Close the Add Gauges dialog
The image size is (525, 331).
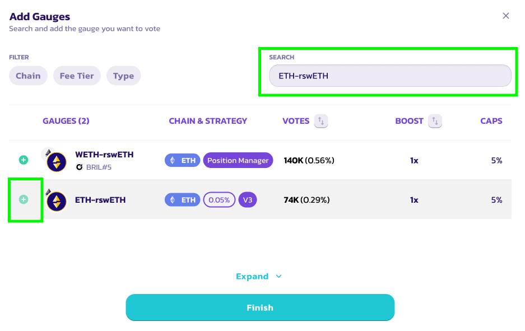coord(506,16)
